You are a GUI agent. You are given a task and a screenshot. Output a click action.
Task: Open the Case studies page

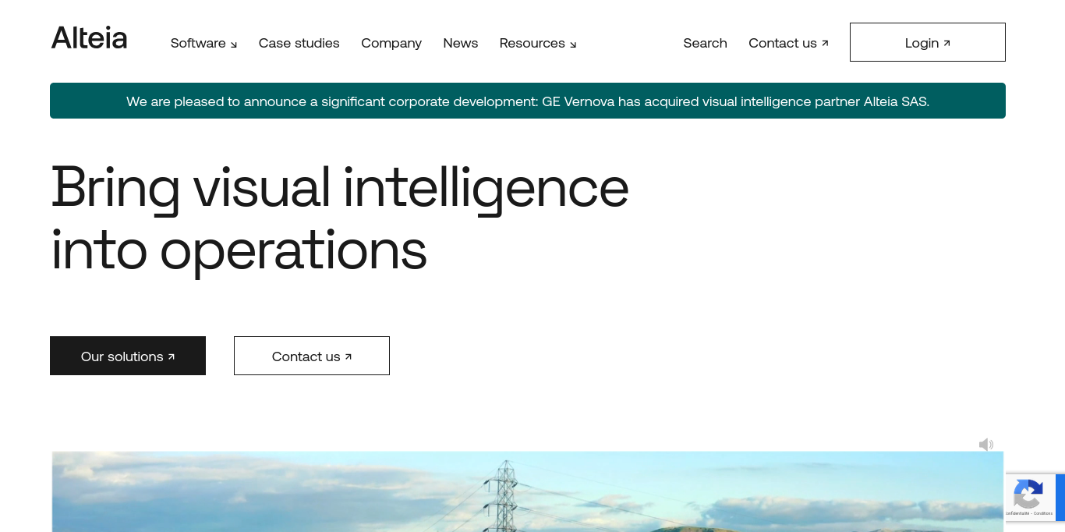point(299,43)
